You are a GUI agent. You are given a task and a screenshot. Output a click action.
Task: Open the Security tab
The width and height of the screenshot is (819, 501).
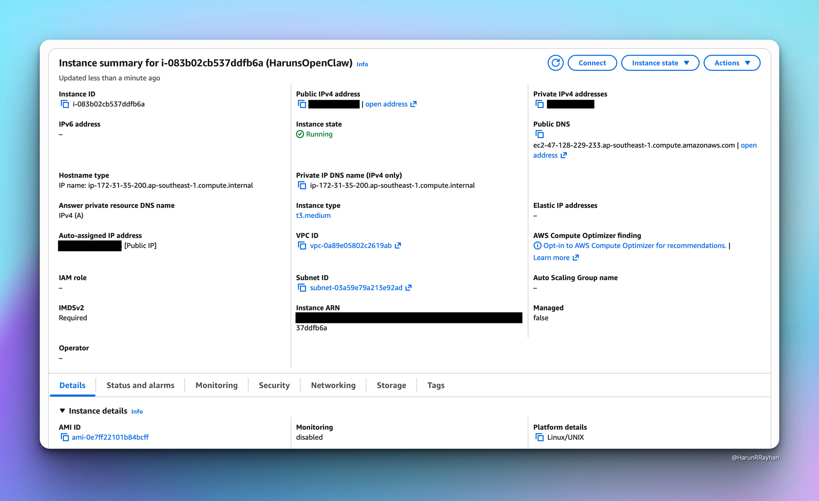tap(274, 385)
